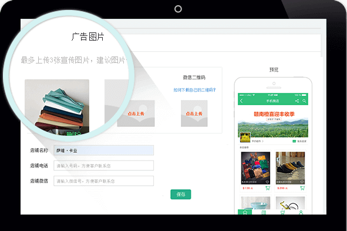Focus the 店铺电话 phone number field
Image resolution: width=347 pixels, height=231 pixels.
click(x=103, y=166)
